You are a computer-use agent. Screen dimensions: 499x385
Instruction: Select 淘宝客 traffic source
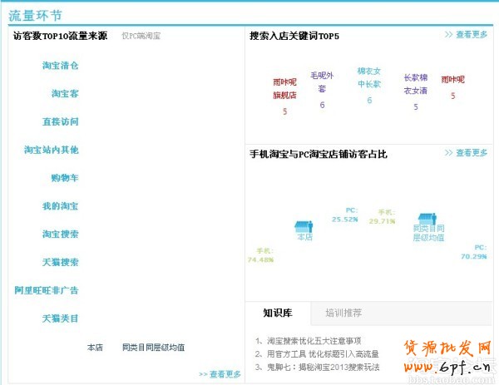[x=65, y=94]
